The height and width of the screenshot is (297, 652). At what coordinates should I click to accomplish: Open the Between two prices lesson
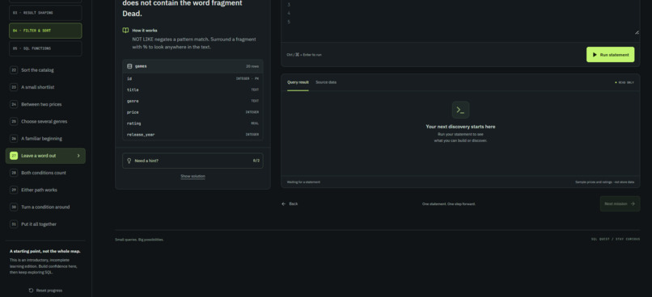pos(45,105)
